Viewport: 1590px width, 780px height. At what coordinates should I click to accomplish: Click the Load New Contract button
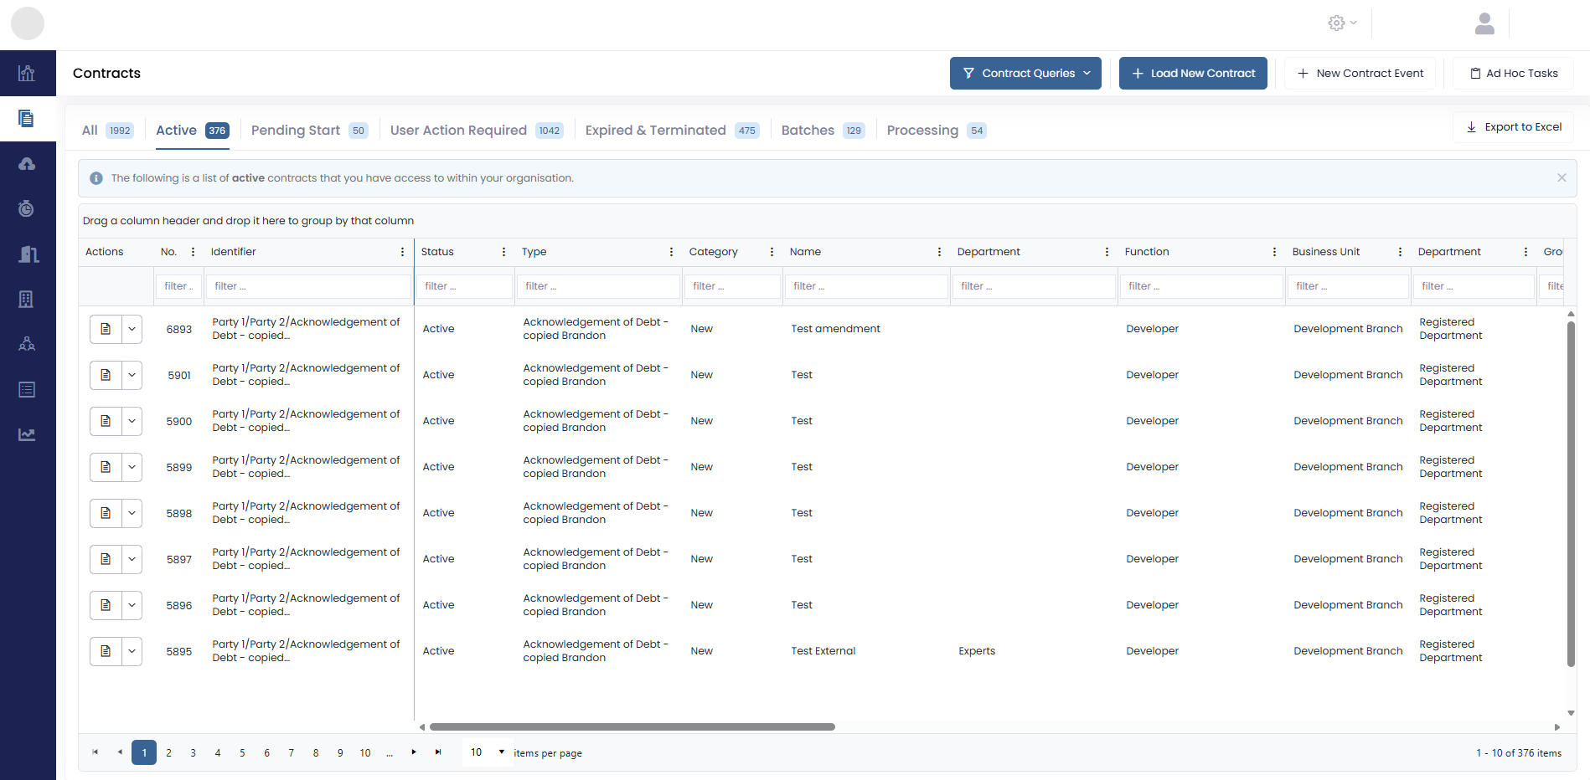(1193, 74)
